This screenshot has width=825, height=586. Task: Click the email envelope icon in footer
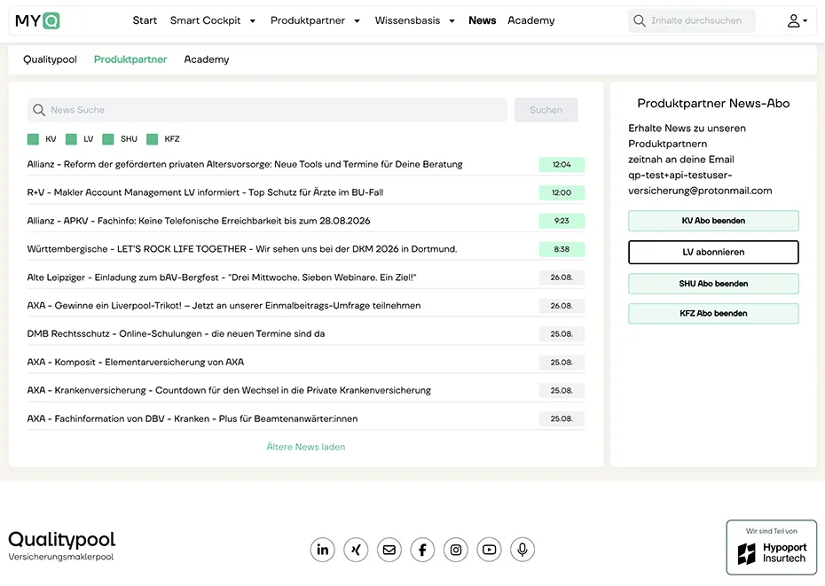click(389, 550)
